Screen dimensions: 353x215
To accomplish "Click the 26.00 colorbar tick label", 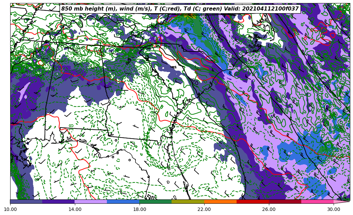I will (x=269, y=209).
